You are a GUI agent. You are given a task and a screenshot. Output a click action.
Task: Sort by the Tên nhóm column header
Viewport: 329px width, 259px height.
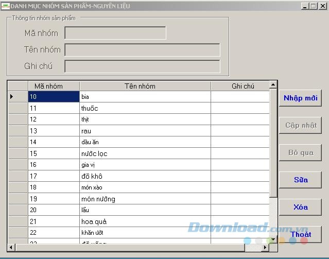click(145, 86)
